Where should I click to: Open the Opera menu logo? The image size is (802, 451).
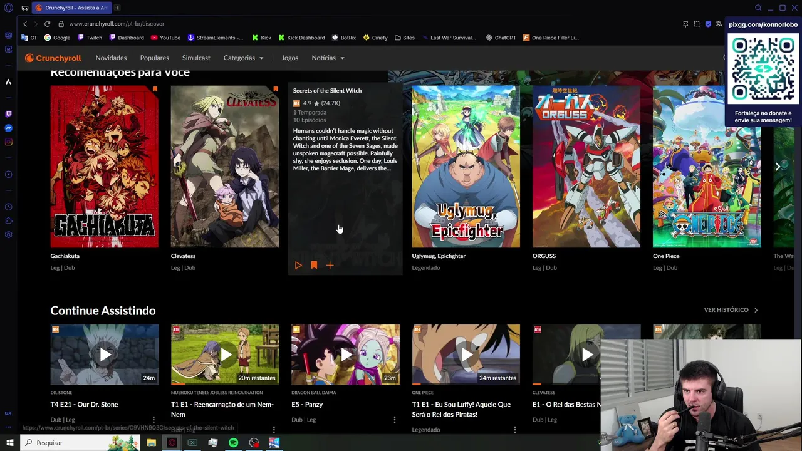click(x=8, y=8)
